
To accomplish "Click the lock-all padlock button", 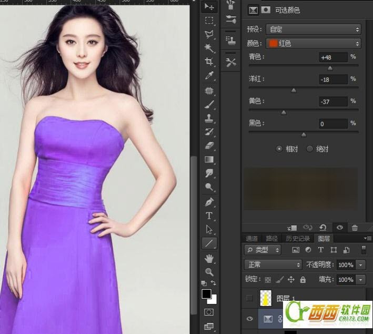I will coord(303,280).
